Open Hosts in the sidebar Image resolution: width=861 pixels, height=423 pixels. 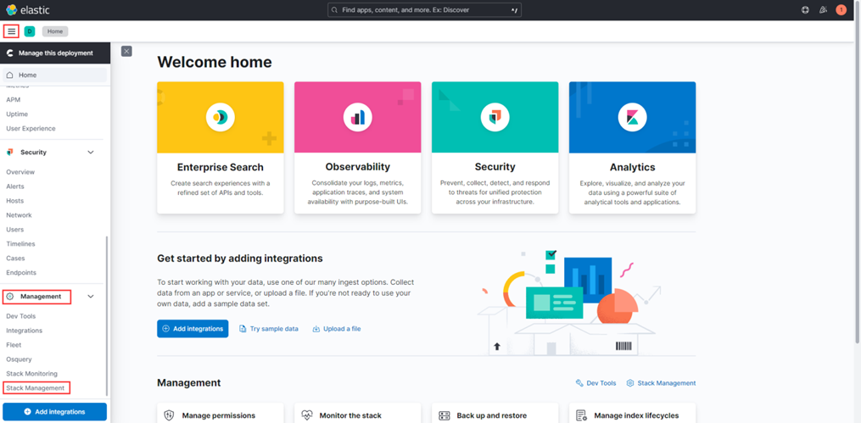pos(14,201)
